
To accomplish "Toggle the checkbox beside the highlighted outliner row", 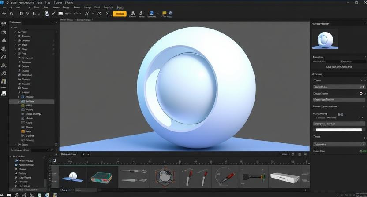I will (23, 101).
